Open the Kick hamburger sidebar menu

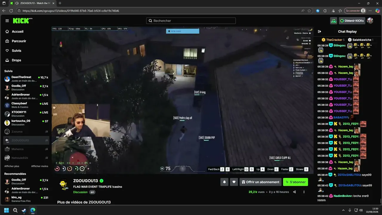7,21
